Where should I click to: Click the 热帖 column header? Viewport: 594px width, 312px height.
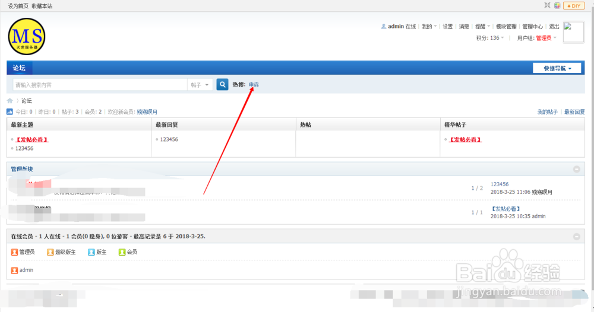pyautogui.click(x=305, y=125)
